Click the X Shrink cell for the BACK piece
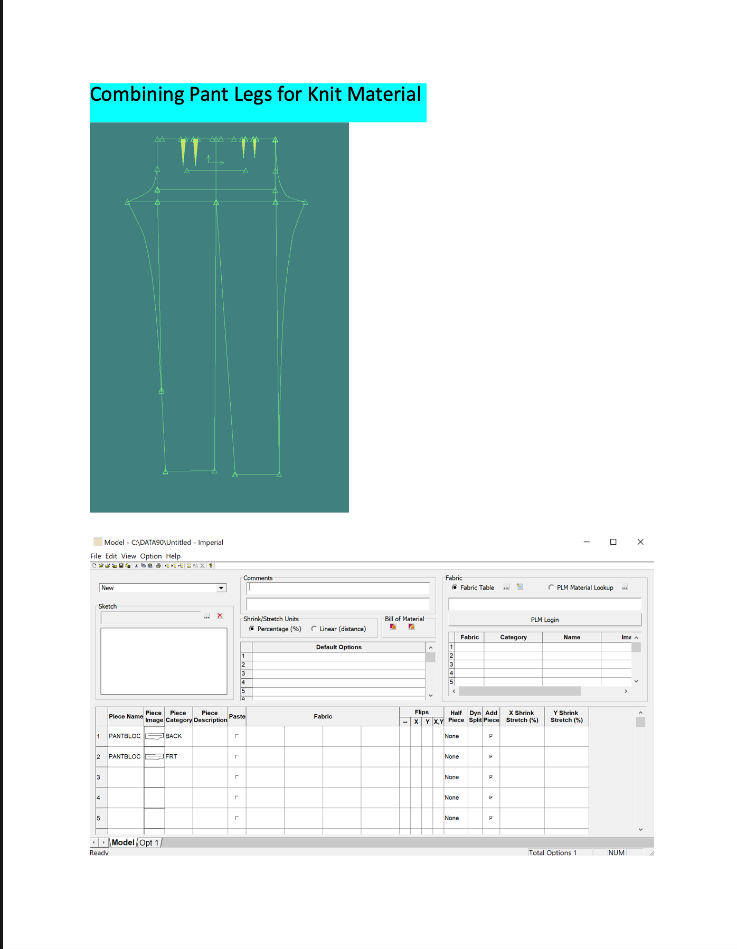Image resolution: width=737 pixels, height=949 pixels. 522,736
